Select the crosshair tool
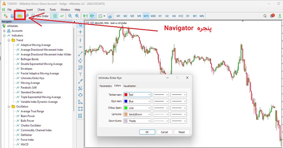 pos(80,32)
